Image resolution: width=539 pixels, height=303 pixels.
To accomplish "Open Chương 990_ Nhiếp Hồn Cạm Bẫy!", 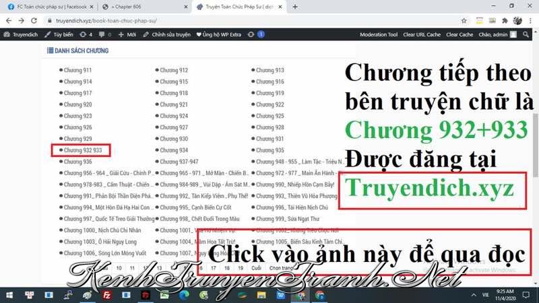I will coord(295,184).
